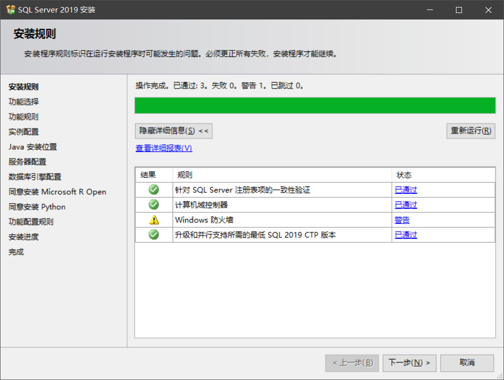Screen dimensions: 504x380
Task: Click 下一步 to continue setup
Action: tap(409, 363)
